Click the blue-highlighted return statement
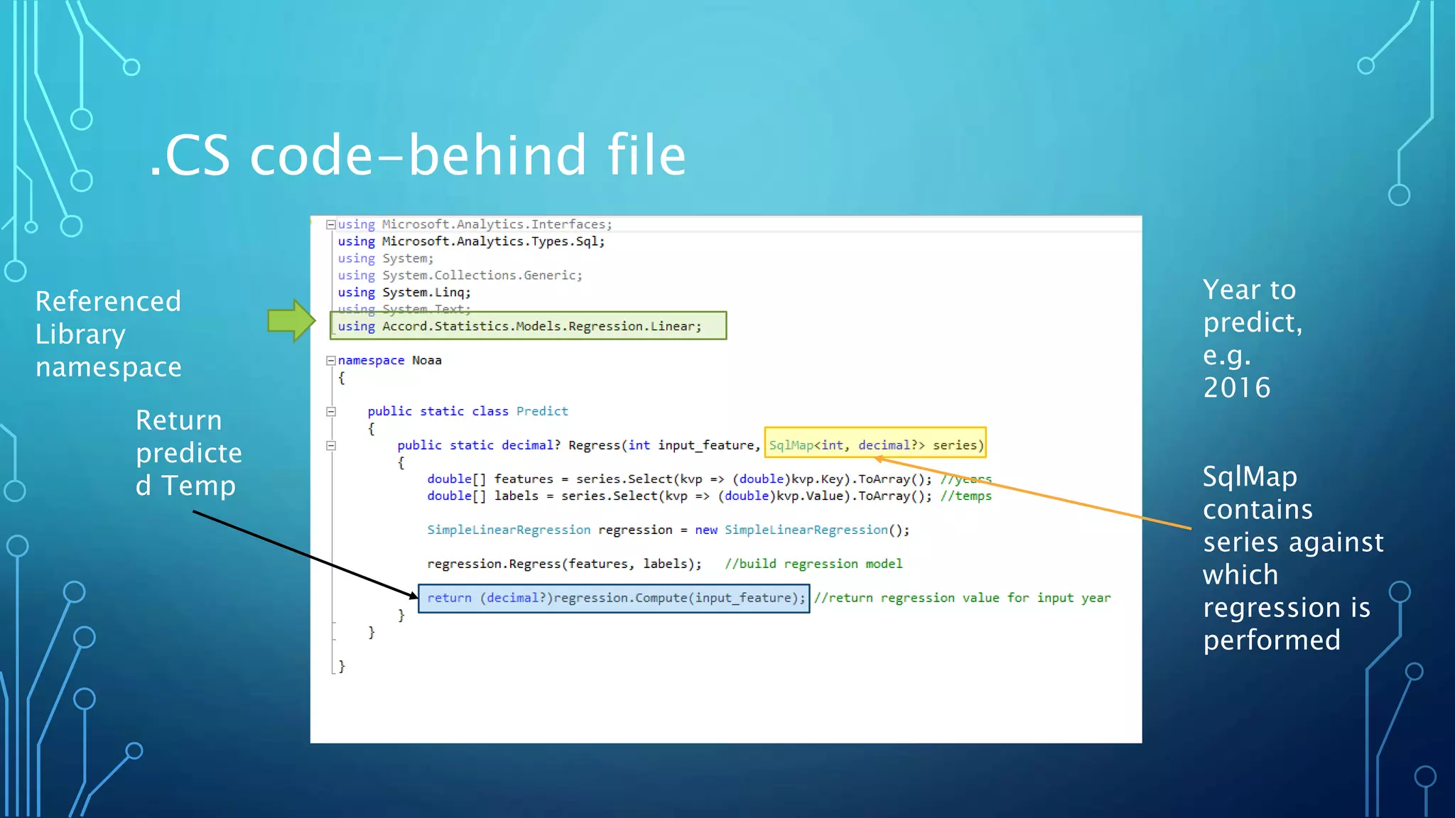This screenshot has height=818, width=1455. coord(614,598)
